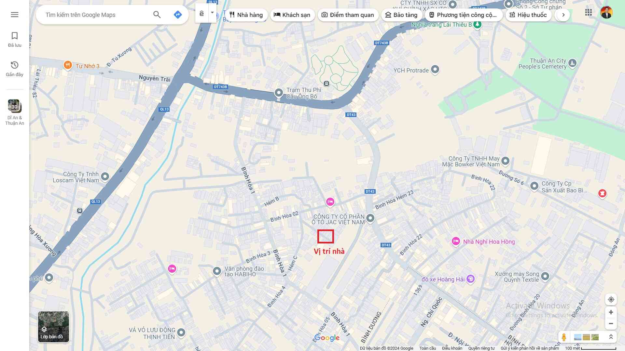The image size is (625, 351).
Task: Click the Quyền riêng tư link
Action: point(481,348)
